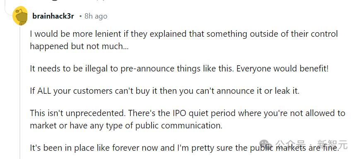Click the capitalized word "ALL"

pyautogui.click(x=44, y=91)
